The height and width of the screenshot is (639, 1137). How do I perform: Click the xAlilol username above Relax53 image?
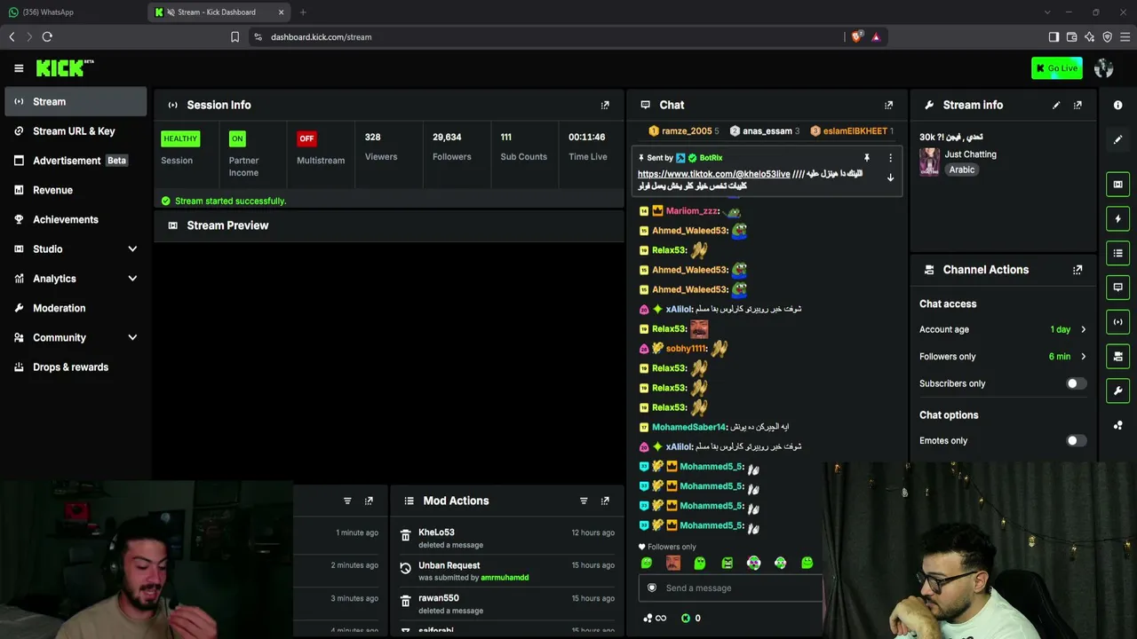coord(679,310)
